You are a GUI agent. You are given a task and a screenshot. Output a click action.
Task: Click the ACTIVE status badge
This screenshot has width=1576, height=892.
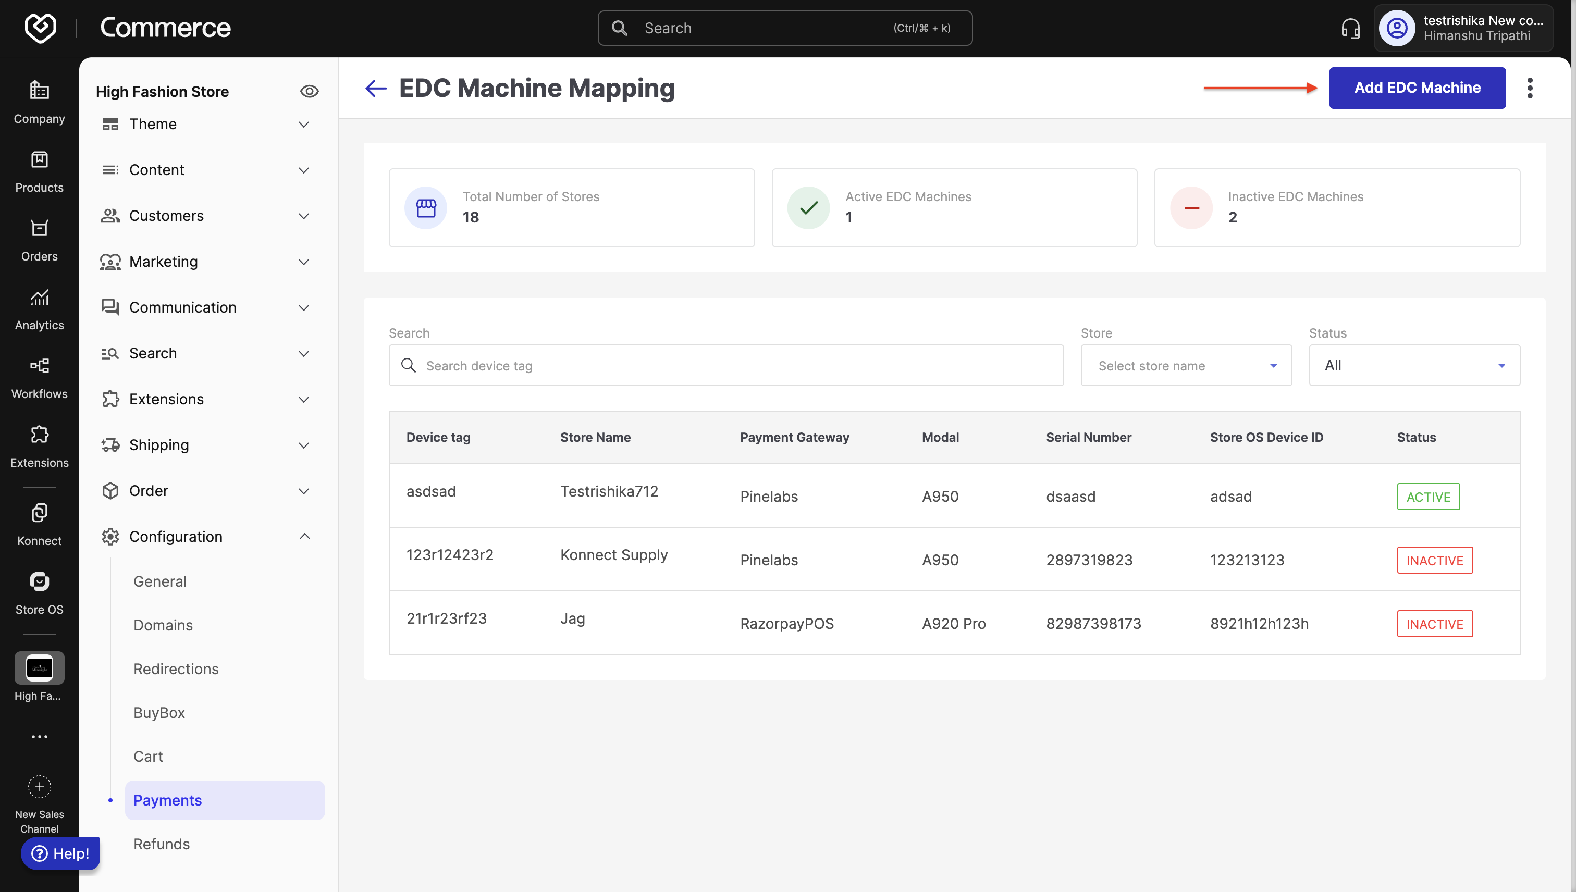1429,497
